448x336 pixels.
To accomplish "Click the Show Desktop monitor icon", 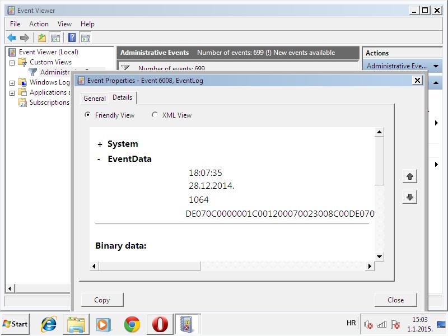I will 441,324.
